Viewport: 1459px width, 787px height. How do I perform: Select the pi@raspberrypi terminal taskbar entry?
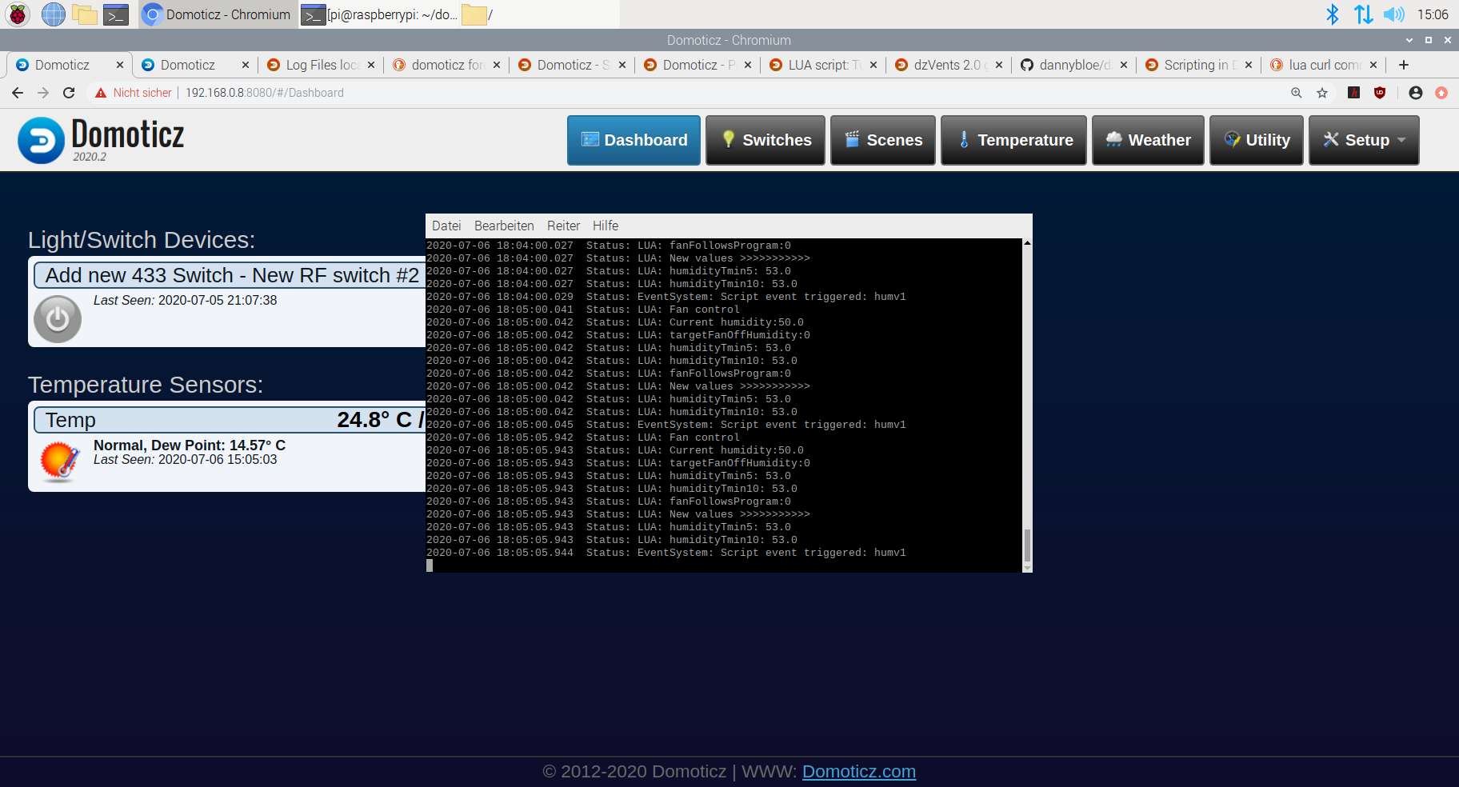click(379, 14)
